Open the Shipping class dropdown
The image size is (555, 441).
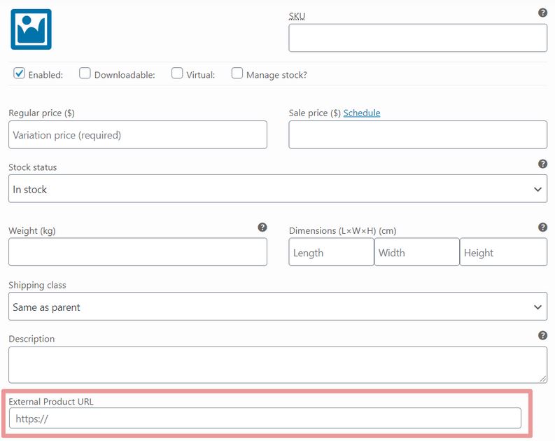click(x=278, y=307)
